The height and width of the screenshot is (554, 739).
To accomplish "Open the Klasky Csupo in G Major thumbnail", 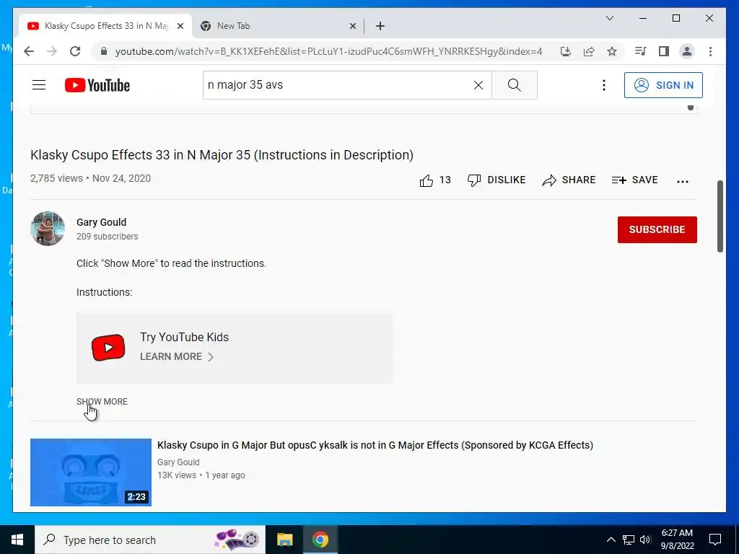I will 90,472.
